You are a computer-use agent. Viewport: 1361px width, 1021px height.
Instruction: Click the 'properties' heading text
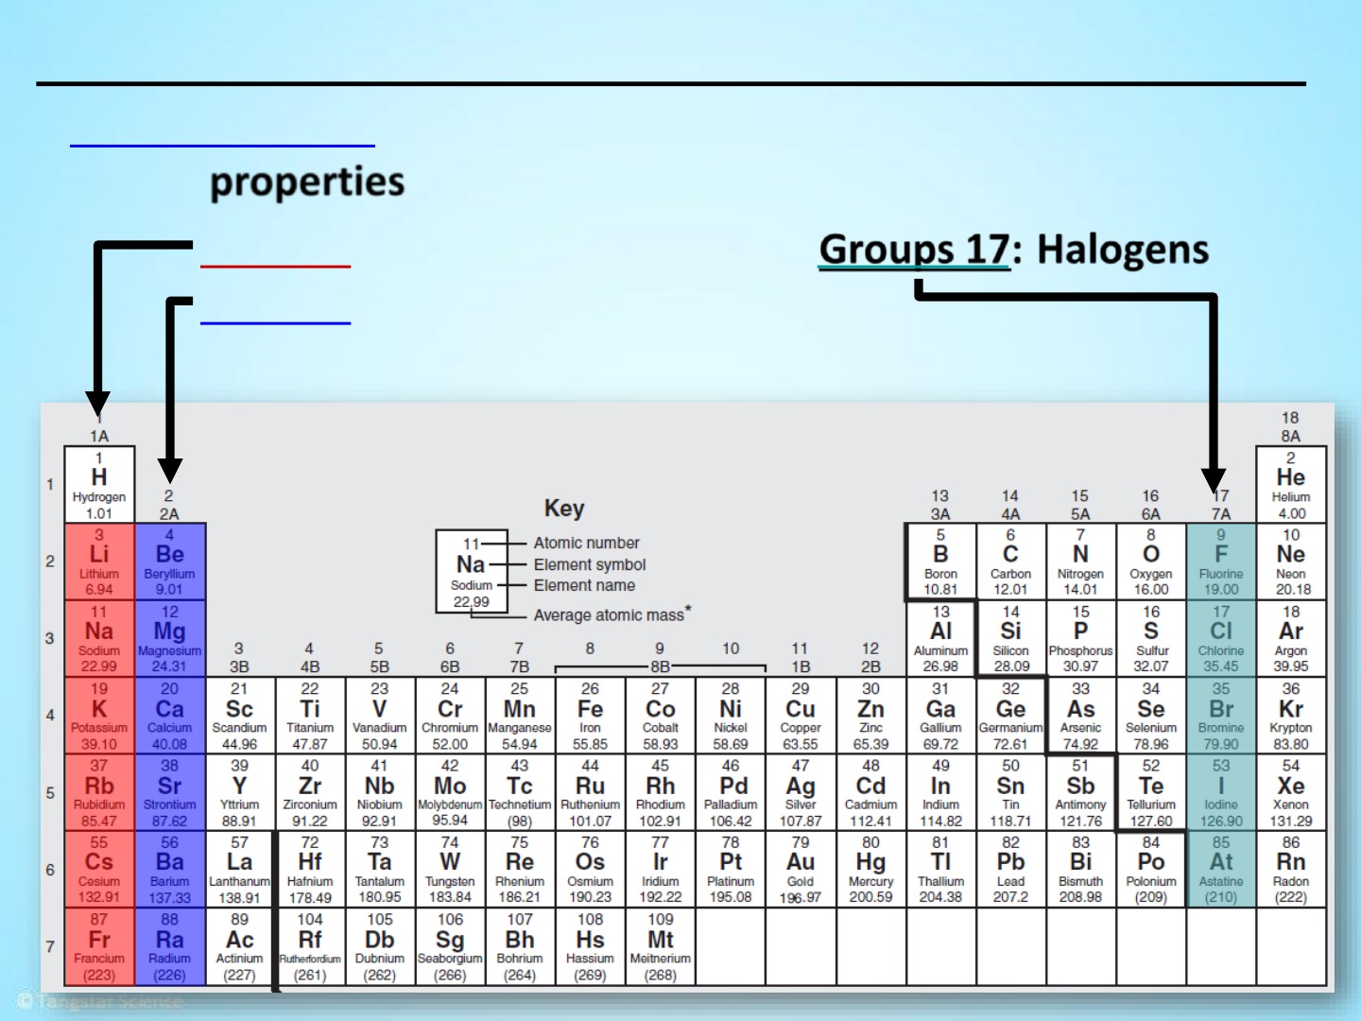[x=307, y=182]
